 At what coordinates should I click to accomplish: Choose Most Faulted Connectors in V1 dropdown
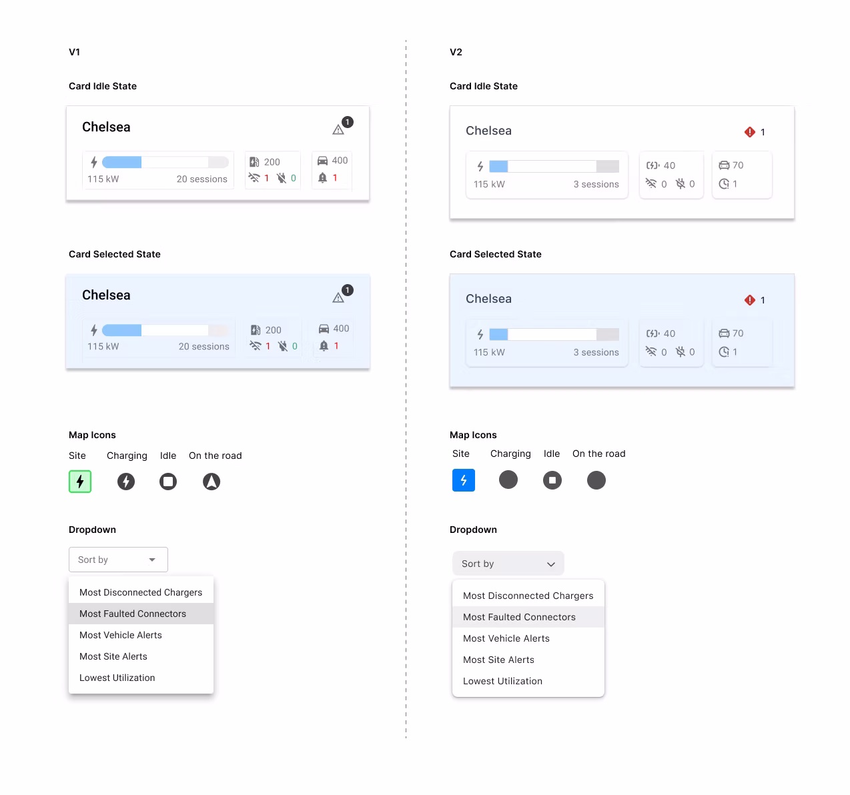click(x=141, y=614)
